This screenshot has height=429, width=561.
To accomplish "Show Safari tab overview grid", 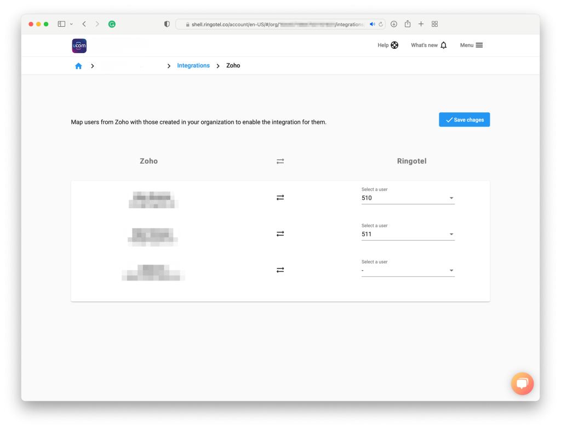I will (434, 24).
